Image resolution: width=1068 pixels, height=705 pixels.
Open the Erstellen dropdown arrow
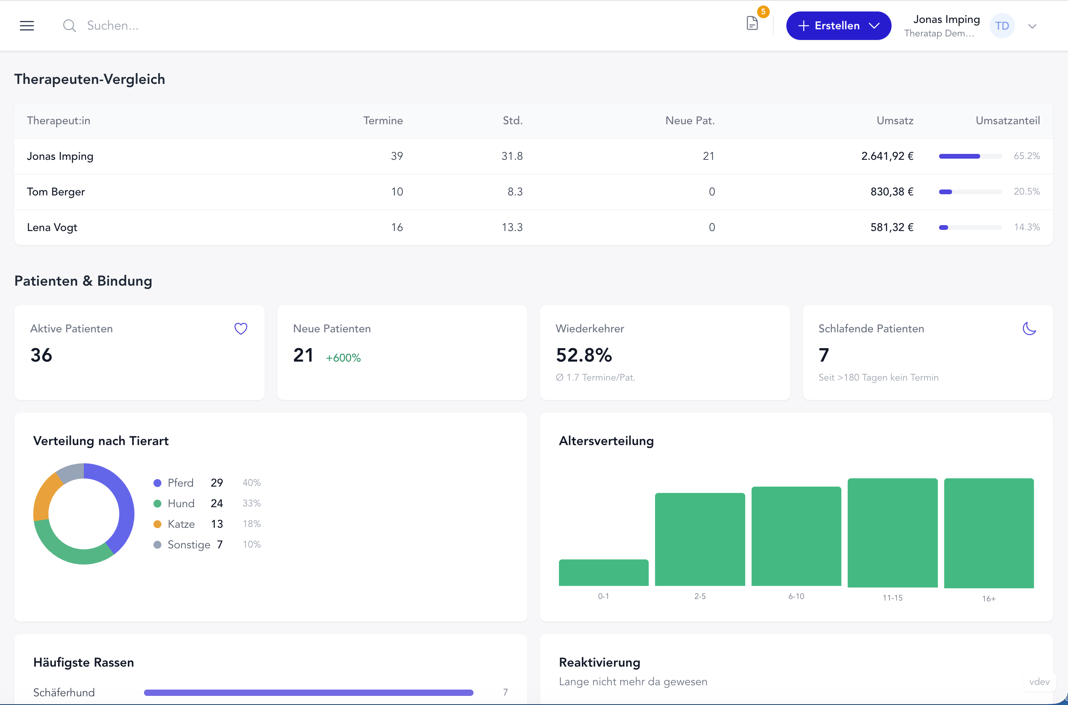874,26
